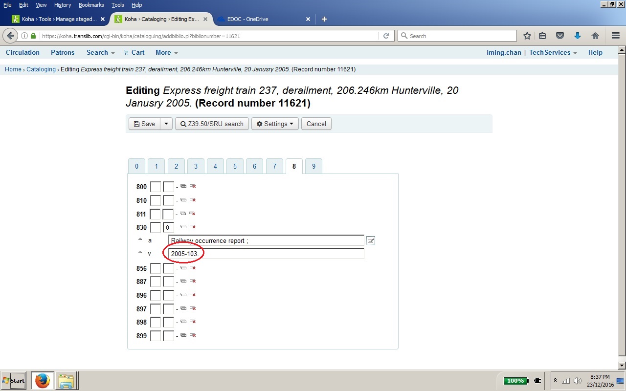This screenshot has height=391, width=626.
Task: Reload the page with the refresh icon
Action: click(386, 36)
